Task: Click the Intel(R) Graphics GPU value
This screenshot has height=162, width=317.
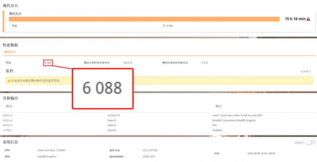Action: 47,156
